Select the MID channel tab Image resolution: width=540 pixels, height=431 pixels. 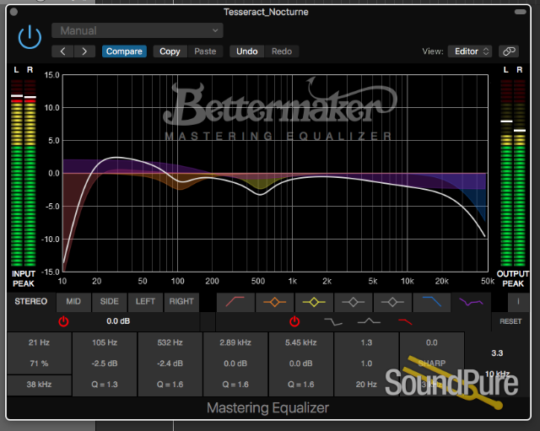[x=73, y=302]
